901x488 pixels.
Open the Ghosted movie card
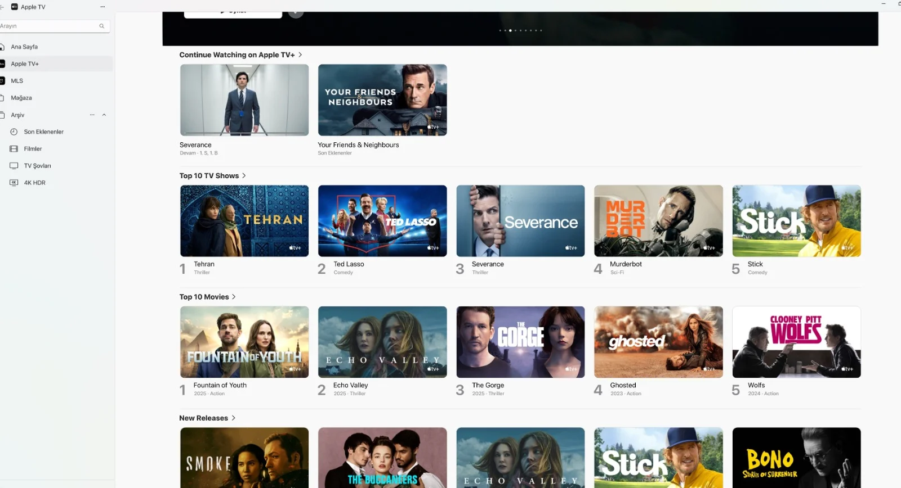pos(658,342)
